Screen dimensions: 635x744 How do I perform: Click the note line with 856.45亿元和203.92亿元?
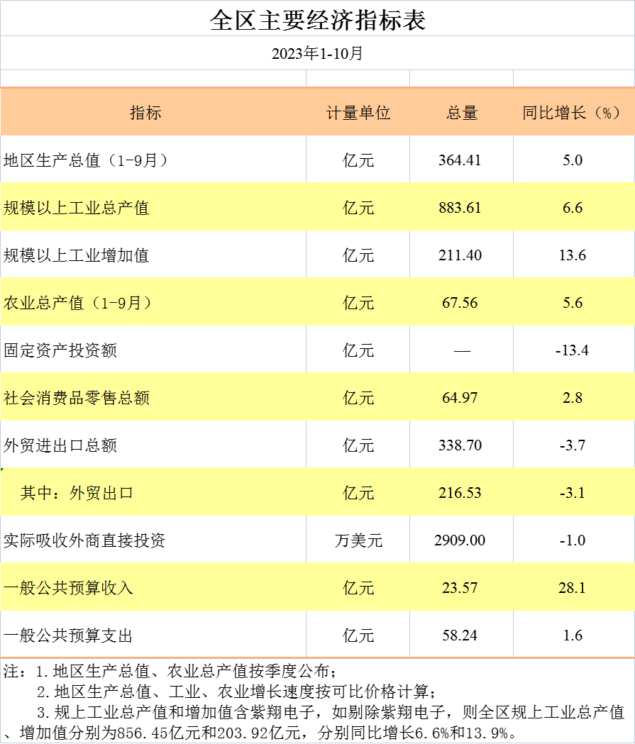point(260,733)
